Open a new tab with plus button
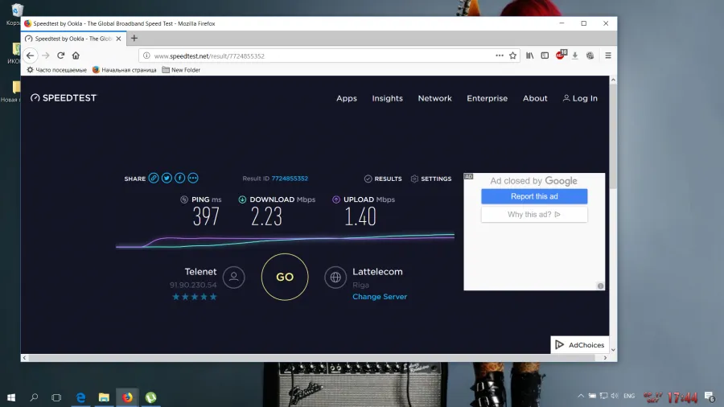Viewport: 724px width, 407px height. tap(134, 39)
